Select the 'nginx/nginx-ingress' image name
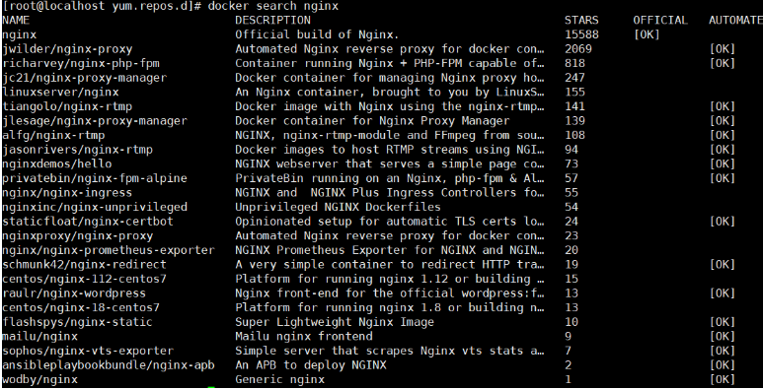This screenshot has height=389, width=763. click(67, 193)
